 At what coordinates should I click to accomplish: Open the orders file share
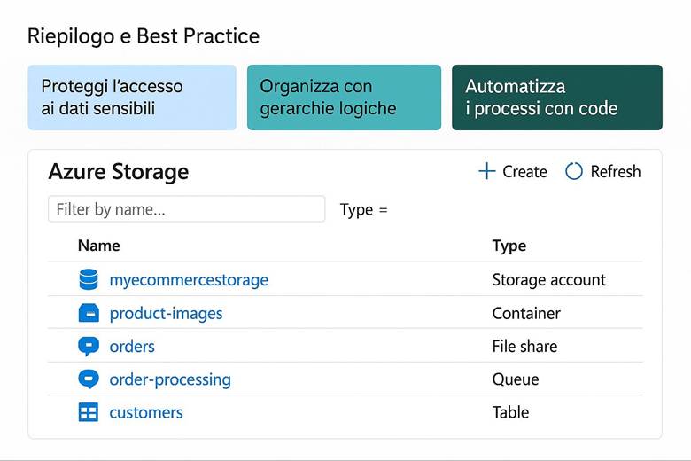[132, 346]
